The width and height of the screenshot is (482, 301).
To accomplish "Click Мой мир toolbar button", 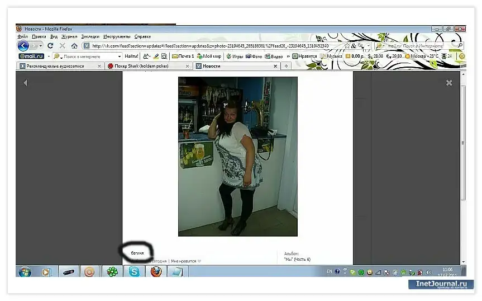I will point(209,57).
